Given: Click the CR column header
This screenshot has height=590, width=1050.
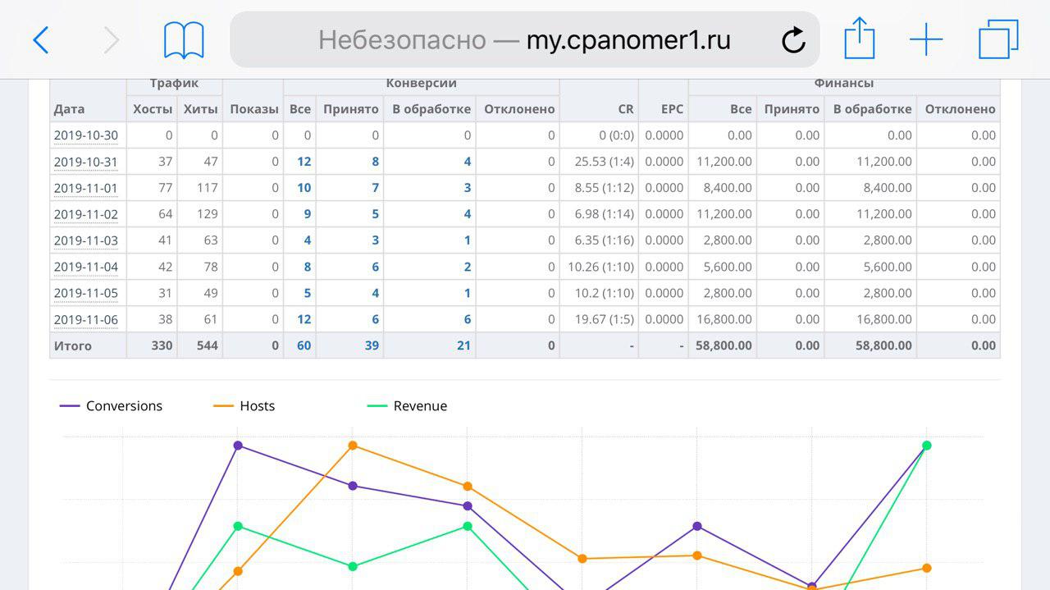Looking at the screenshot, I should tap(625, 109).
